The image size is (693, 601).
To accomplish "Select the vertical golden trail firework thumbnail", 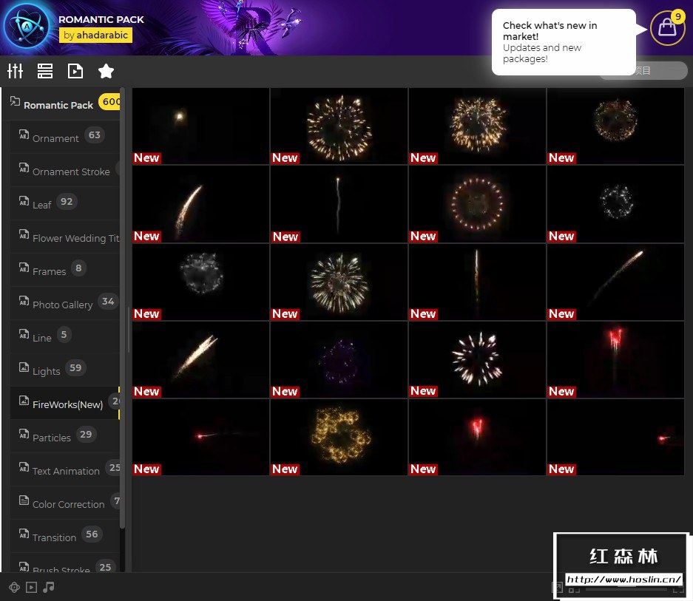I will coord(477,282).
